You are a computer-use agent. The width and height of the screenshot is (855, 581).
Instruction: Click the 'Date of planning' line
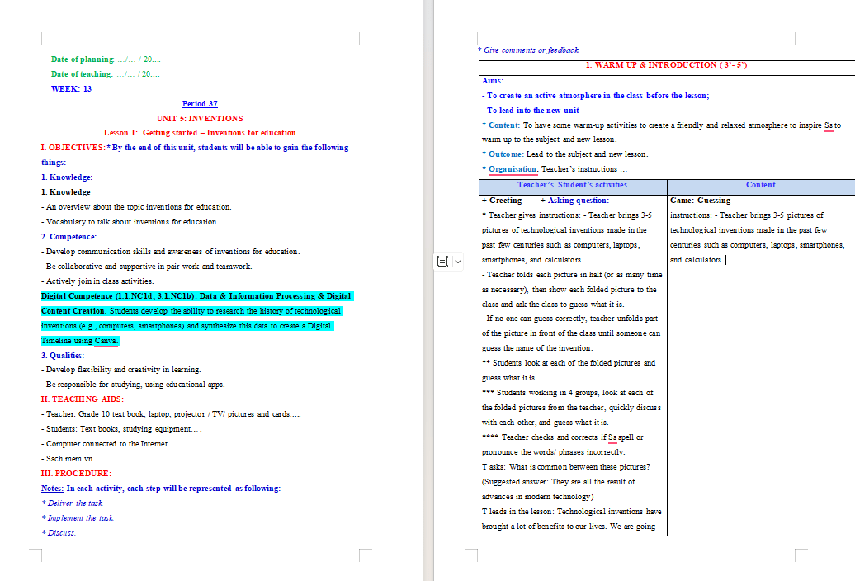pos(106,59)
